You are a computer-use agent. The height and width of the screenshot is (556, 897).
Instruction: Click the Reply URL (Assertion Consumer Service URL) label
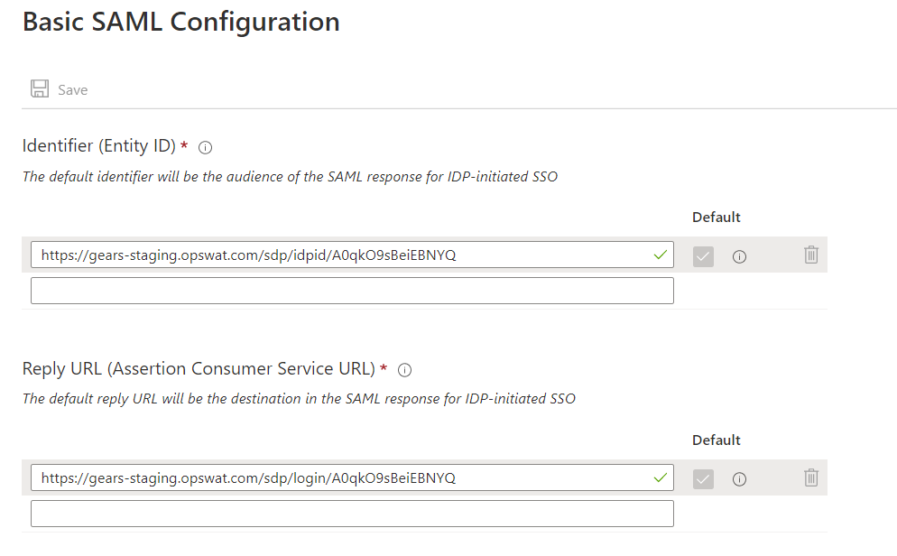click(x=199, y=369)
